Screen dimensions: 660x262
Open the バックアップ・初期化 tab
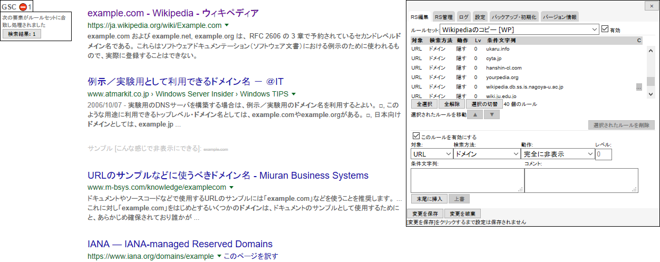coord(514,17)
